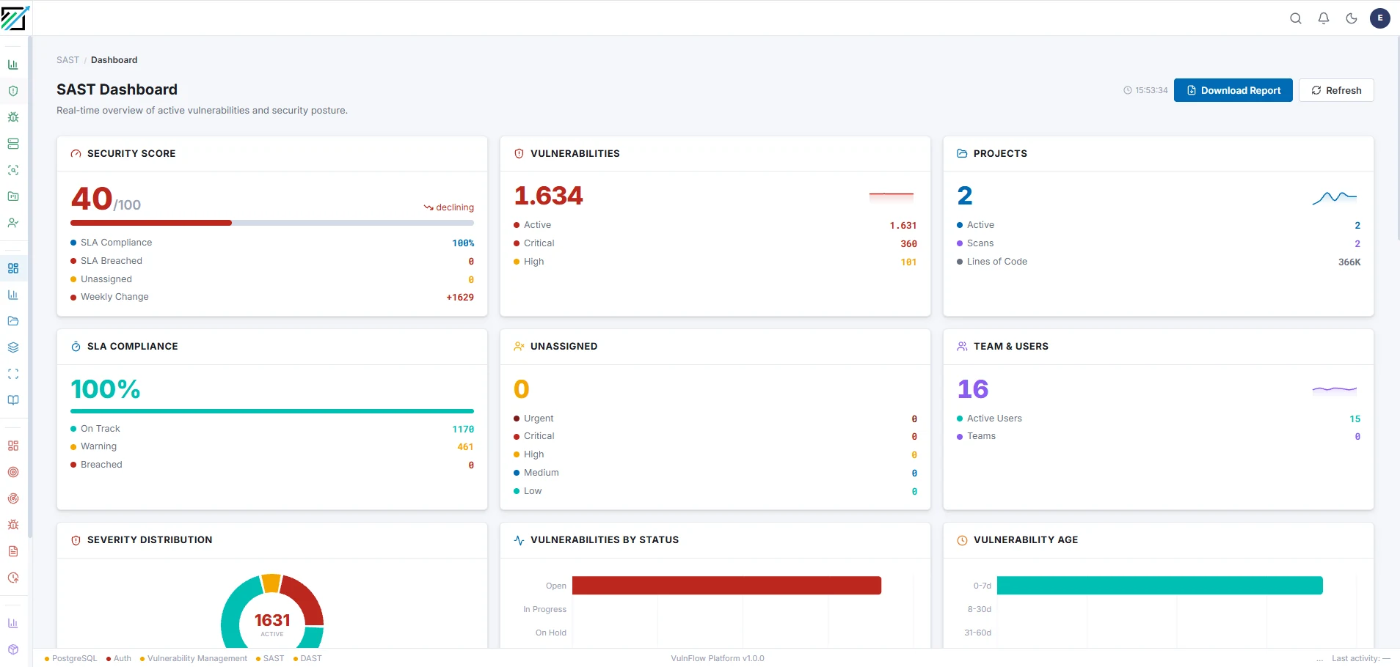Click the Critical 360 row in Vulnerabilities
The height and width of the screenshot is (667, 1400).
click(x=715, y=243)
